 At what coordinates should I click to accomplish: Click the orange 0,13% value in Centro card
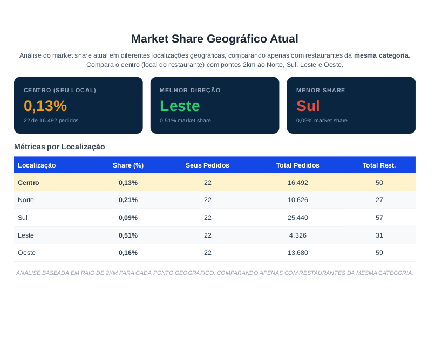[x=45, y=106]
